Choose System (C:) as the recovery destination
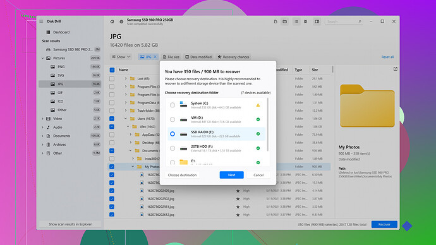436x245 pixels. [173, 105]
